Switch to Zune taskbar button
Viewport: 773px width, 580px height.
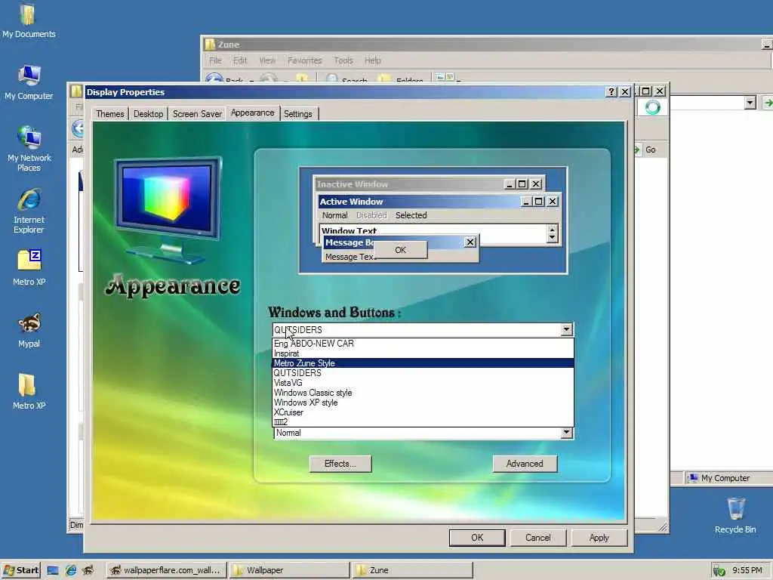click(413, 570)
